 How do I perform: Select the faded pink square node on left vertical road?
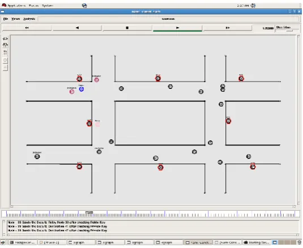point(97,124)
